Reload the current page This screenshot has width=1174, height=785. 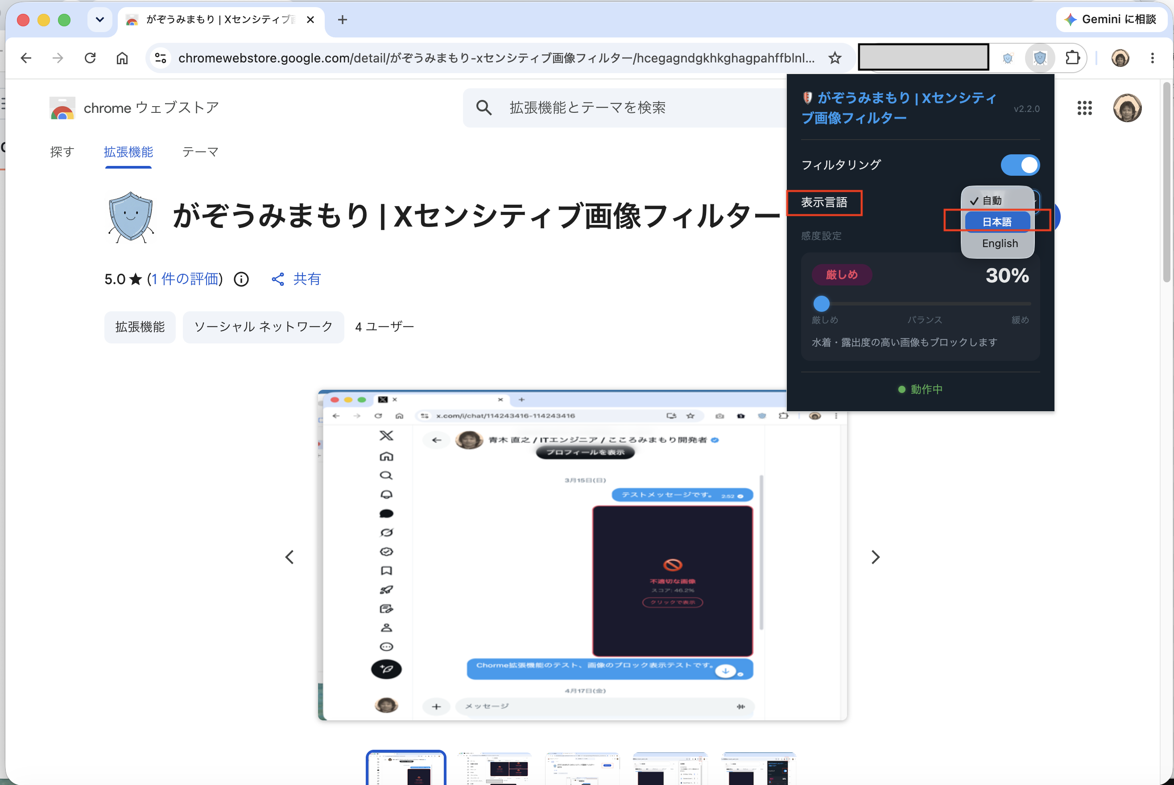point(90,58)
